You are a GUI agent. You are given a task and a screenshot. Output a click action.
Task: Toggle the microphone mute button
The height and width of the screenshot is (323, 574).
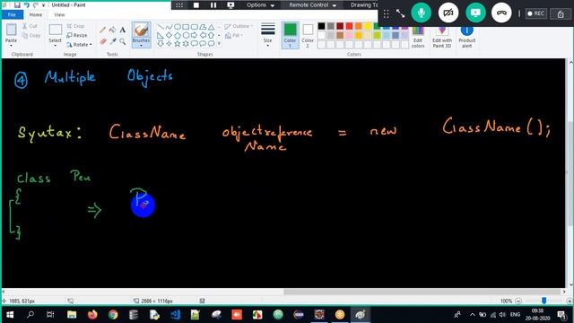pyautogui.click(x=421, y=13)
